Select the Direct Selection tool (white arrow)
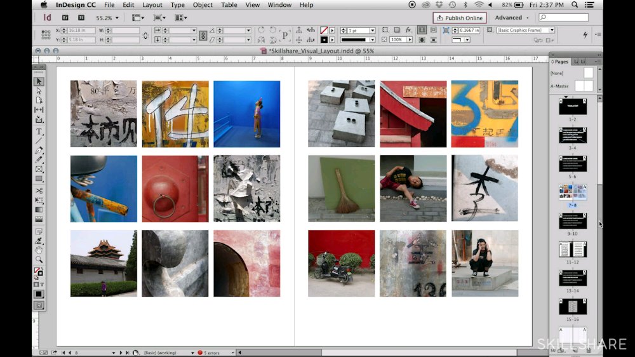 tap(39, 91)
